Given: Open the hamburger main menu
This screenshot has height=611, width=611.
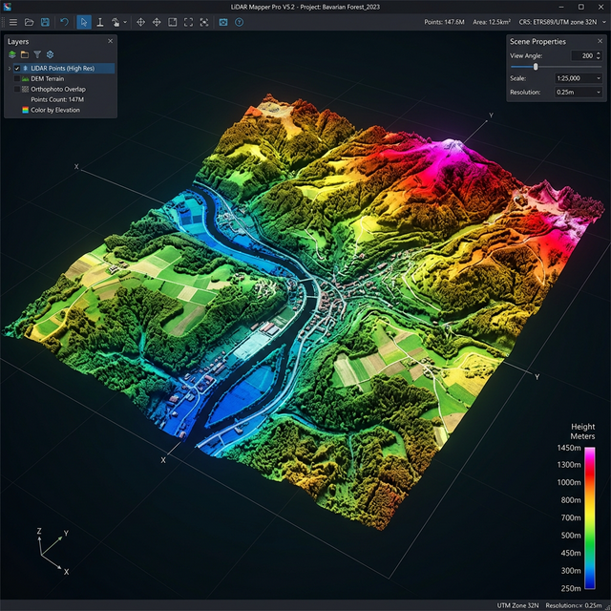Looking at the screenshot, I should 12,21.
